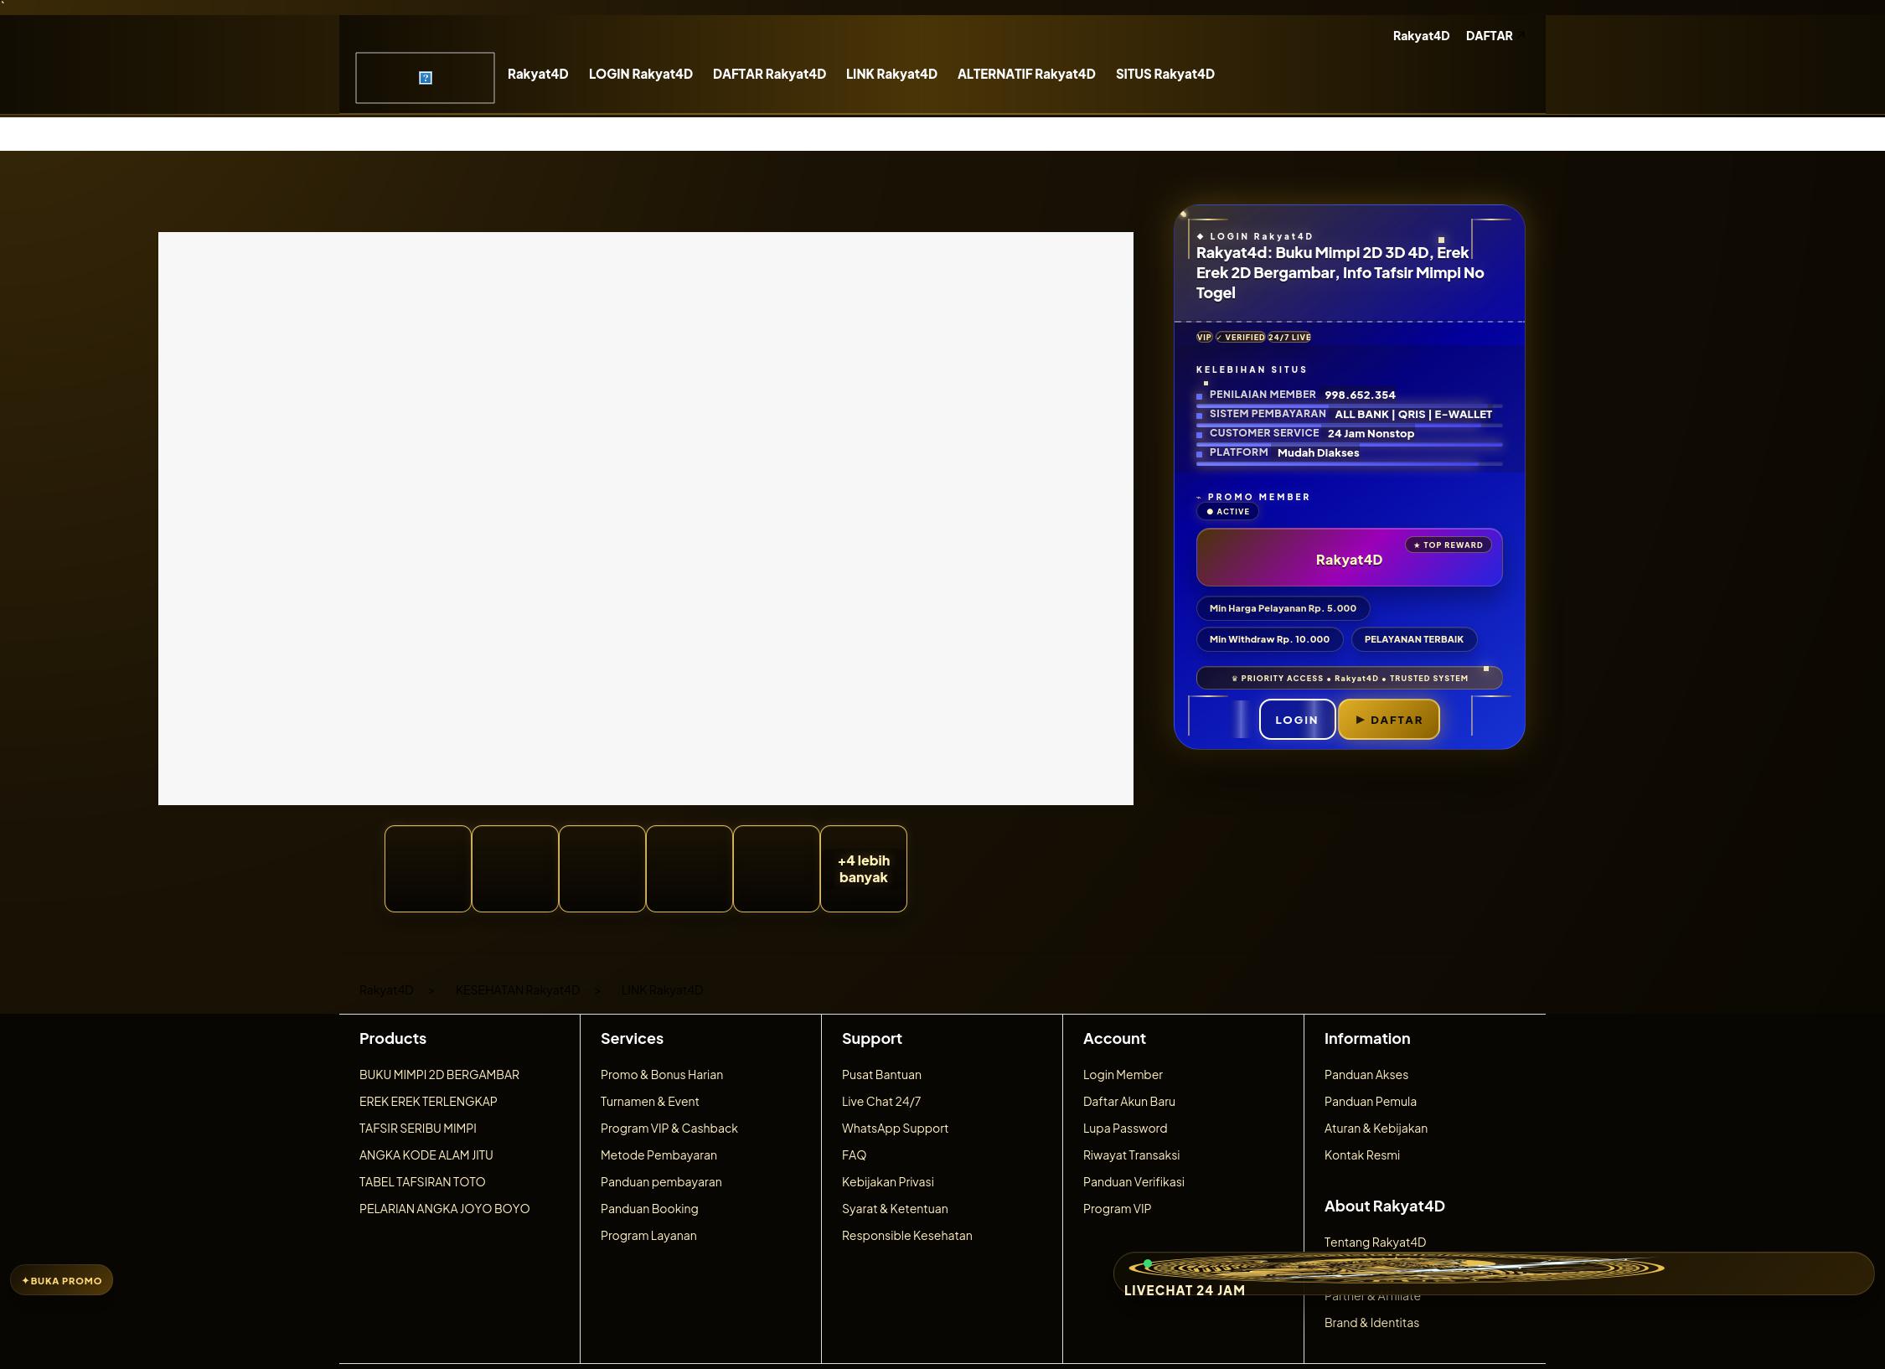Click the purple Rakyat4D promo banner
This screenshot has height=1369, width=1885.
(1350, 557)
